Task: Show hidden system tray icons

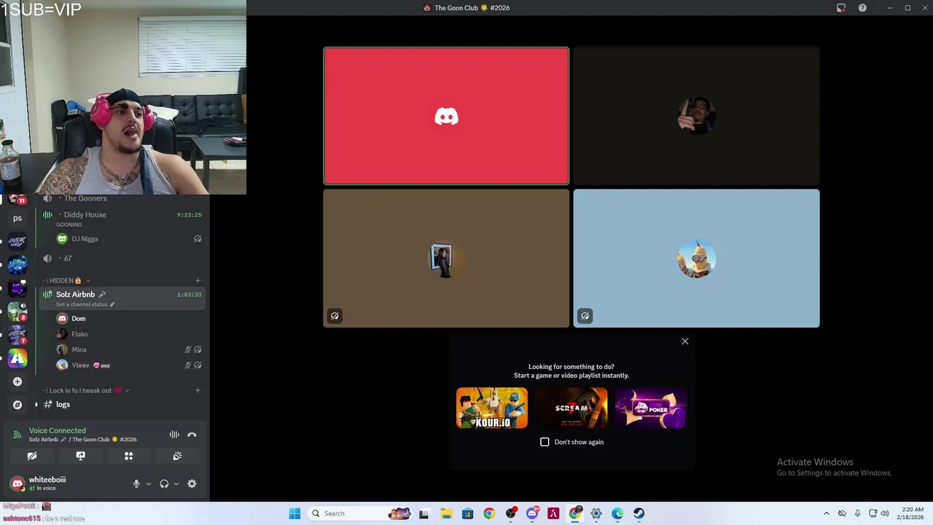Action: (x=826, y=513)
